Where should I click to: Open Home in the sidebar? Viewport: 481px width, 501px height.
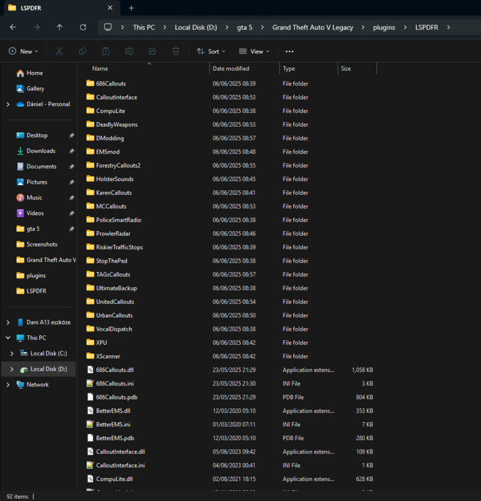click(x=29, y=73)
